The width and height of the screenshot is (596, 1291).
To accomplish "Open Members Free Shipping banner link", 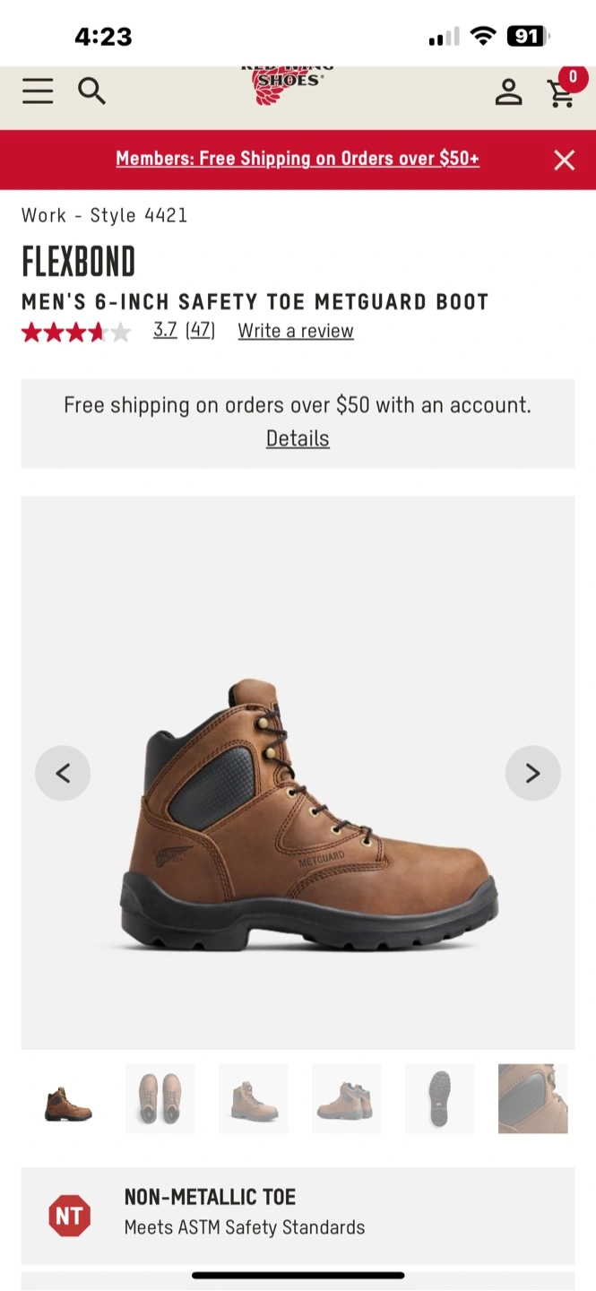I will [x=298, y=159].
